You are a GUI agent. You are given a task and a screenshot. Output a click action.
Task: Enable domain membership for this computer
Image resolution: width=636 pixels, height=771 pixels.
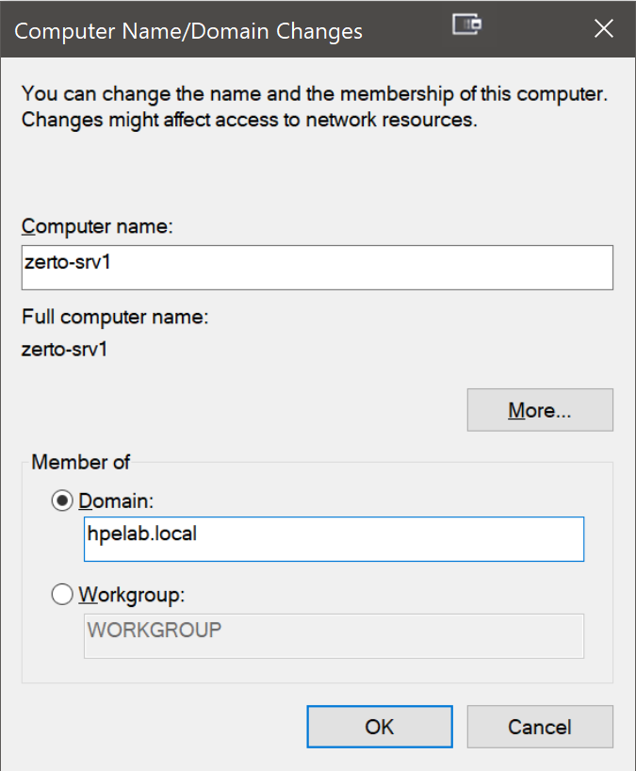(x=61, y=500)
